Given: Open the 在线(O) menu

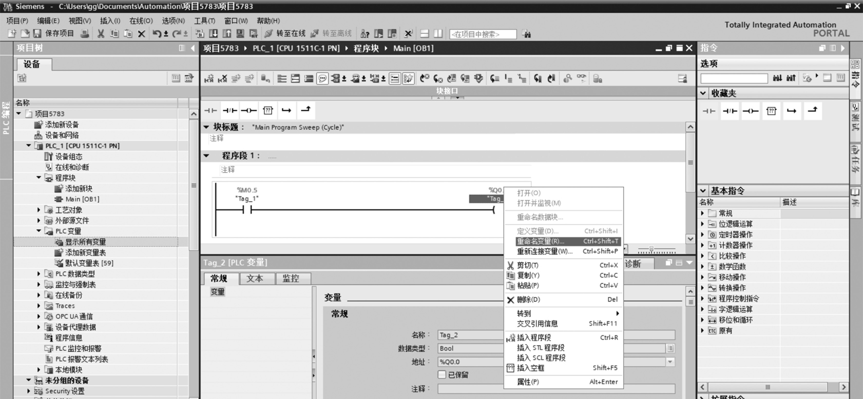Looking at the screenshot, I should [141, 21].
